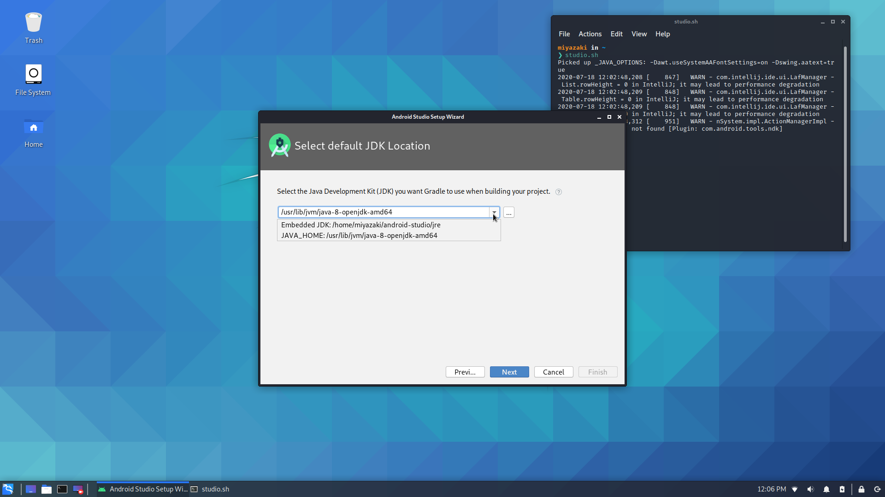Open the browse '...' button for JDK path

(x=508, y=213)
